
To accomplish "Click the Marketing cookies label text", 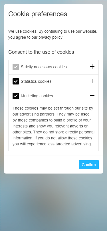I will click(37, 96).
